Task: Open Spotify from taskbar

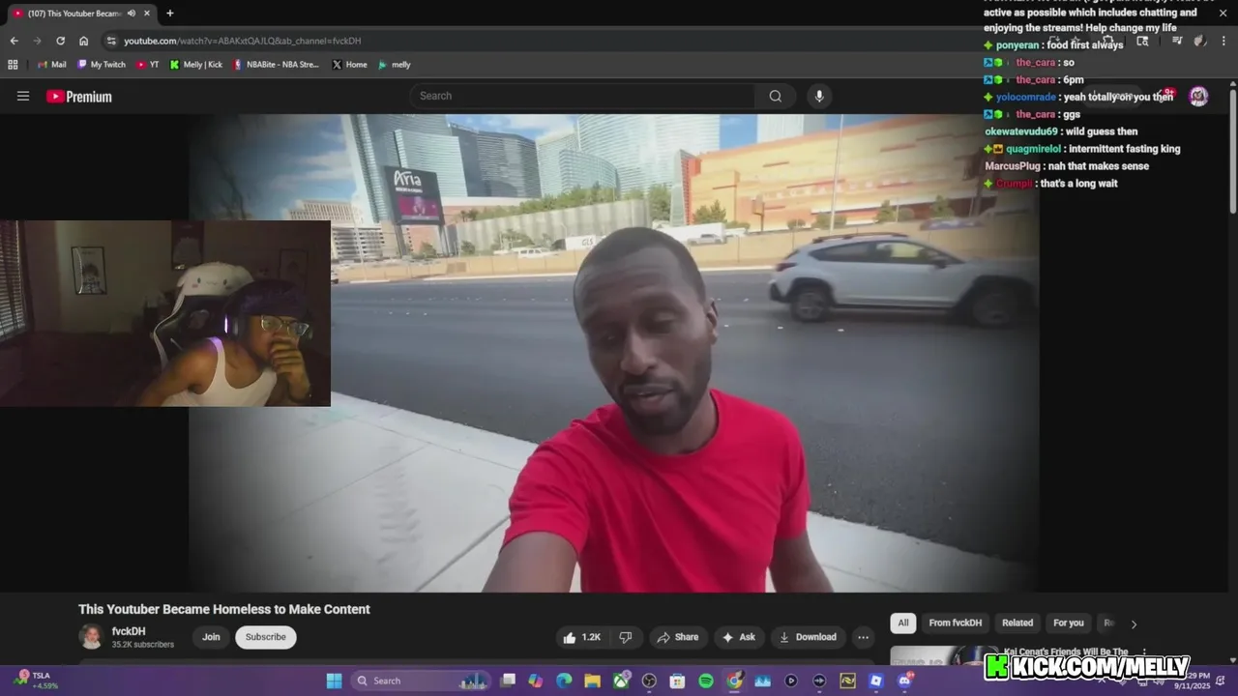Action: click(706, 681)
